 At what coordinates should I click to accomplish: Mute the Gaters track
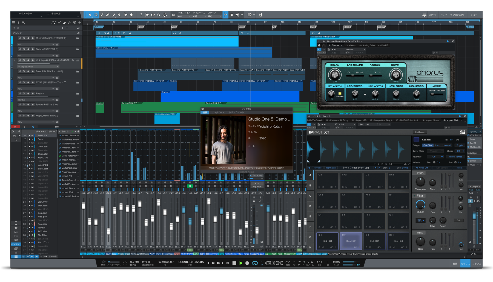pyautogui.click(x=19, y=49)
